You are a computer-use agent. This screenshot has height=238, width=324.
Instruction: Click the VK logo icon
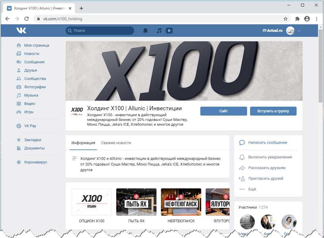21,30
